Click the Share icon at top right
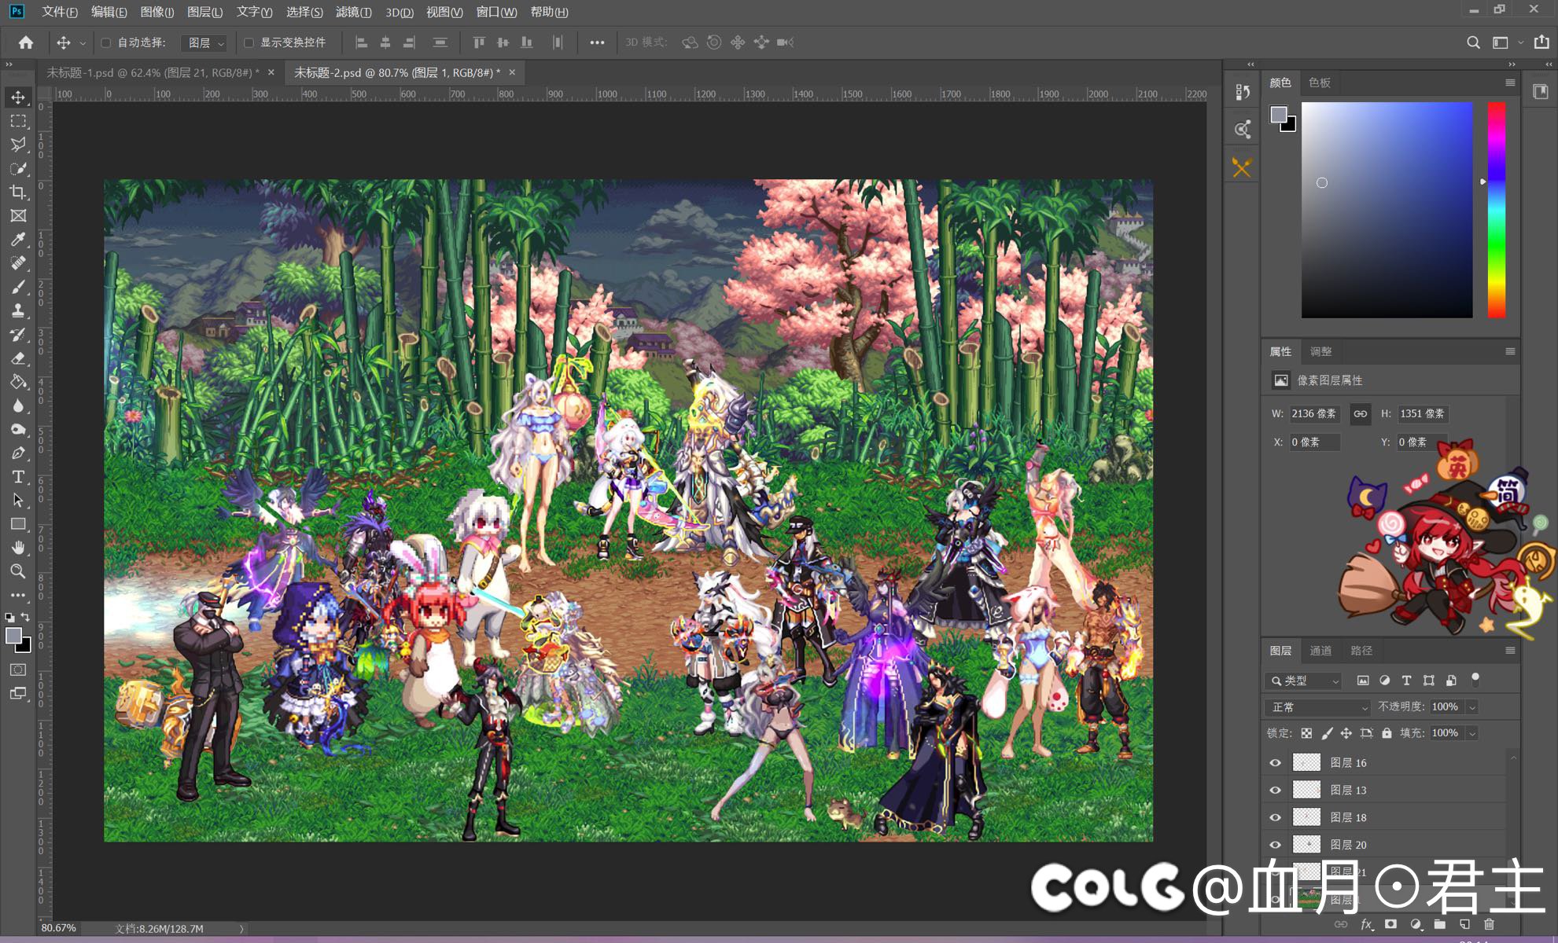The height and width of the screenshot is (943, 1558). point(1541,42)
